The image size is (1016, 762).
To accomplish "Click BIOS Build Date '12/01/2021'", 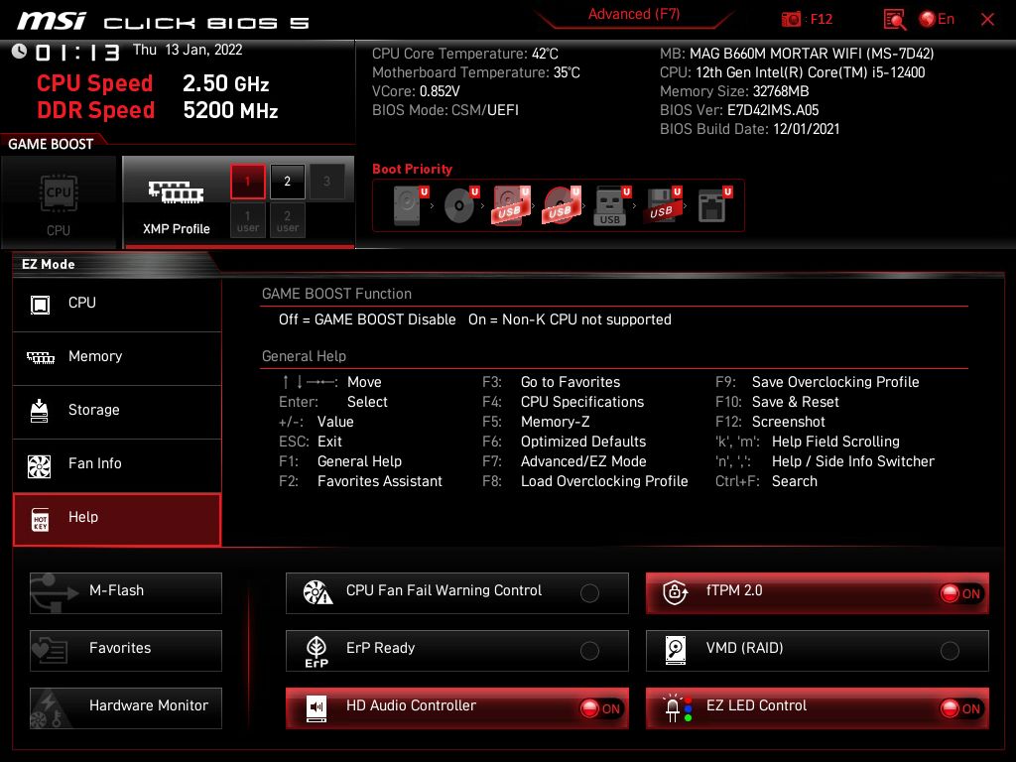I will pos(806,129).
